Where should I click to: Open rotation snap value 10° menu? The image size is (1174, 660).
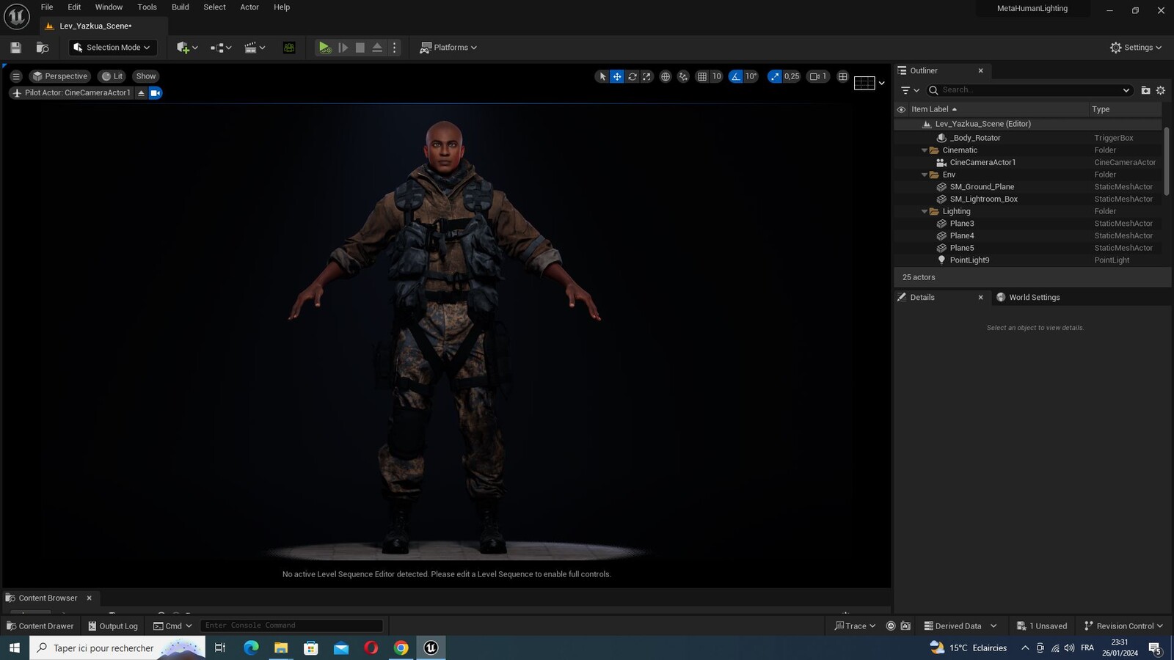[x=751, y=76]
